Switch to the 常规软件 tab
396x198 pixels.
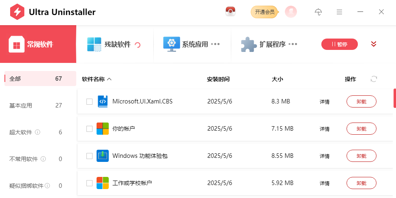point(38,44)
